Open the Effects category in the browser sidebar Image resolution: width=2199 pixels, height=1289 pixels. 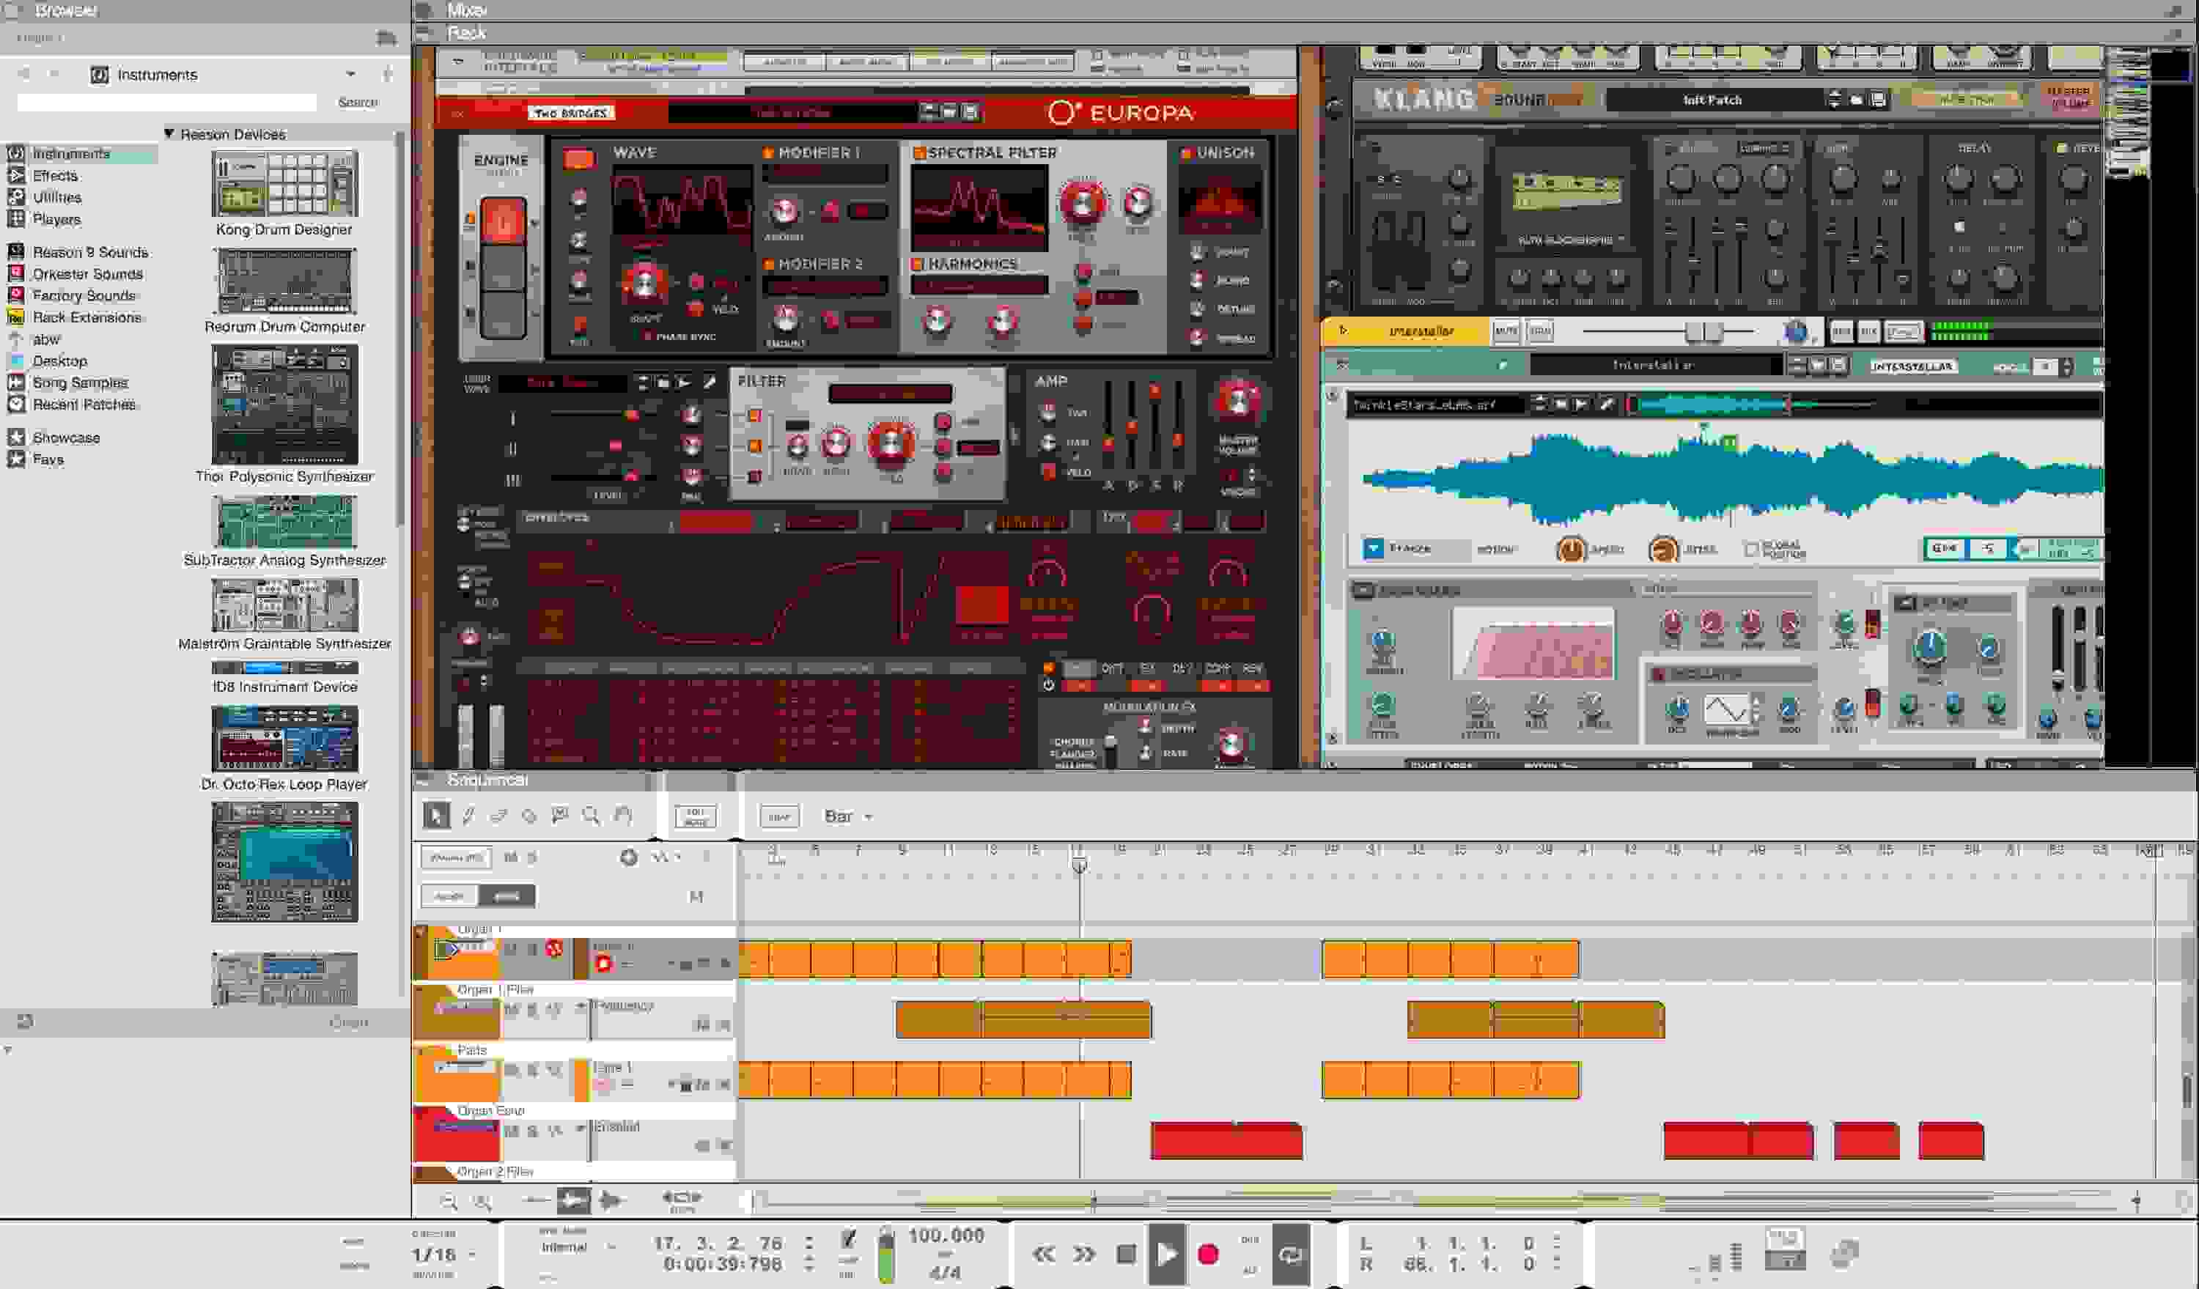tap(56, 175)
